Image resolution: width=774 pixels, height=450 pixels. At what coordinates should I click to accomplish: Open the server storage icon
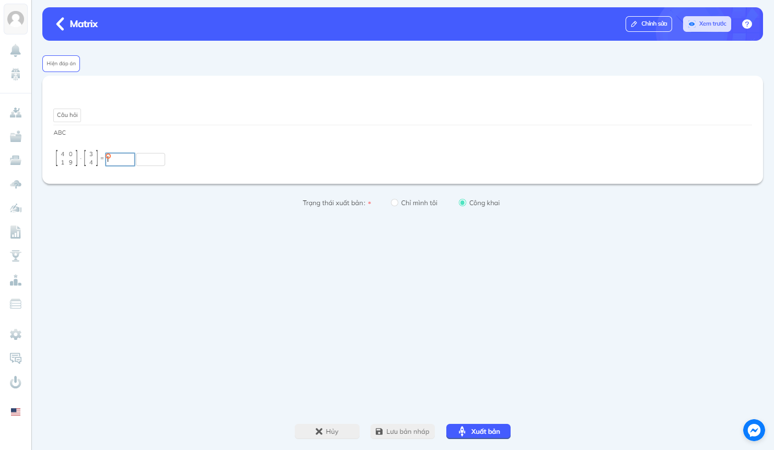[16, 304]
